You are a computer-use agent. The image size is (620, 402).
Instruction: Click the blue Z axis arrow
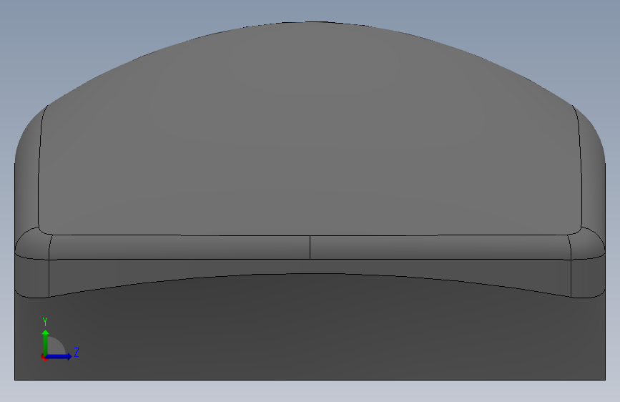click(59, 356)
